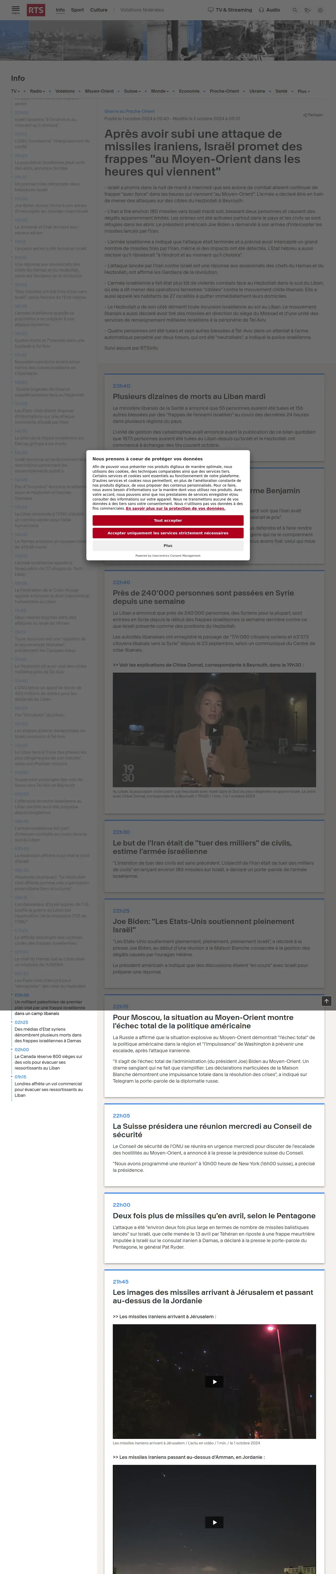
Task: Click the Plus button in cookie dialog
Action: [168, 546]
